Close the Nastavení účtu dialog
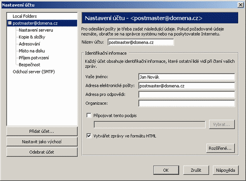Viewport: 246px width, 181px height. coord(241,5)
